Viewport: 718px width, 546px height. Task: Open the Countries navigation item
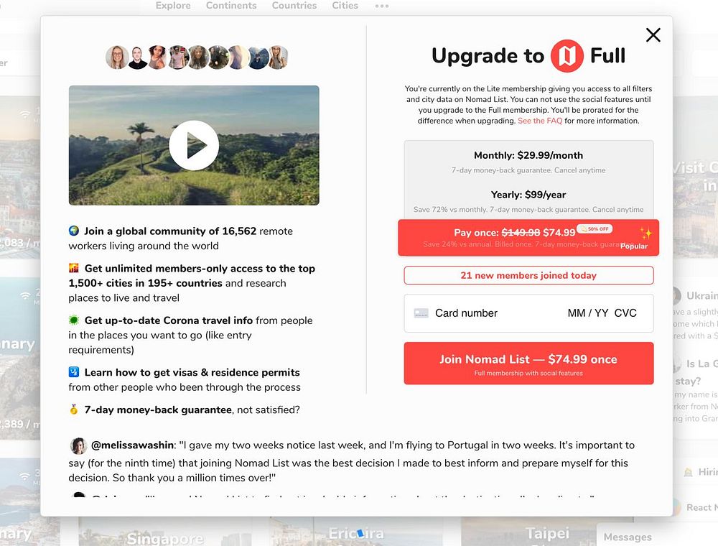294,6
